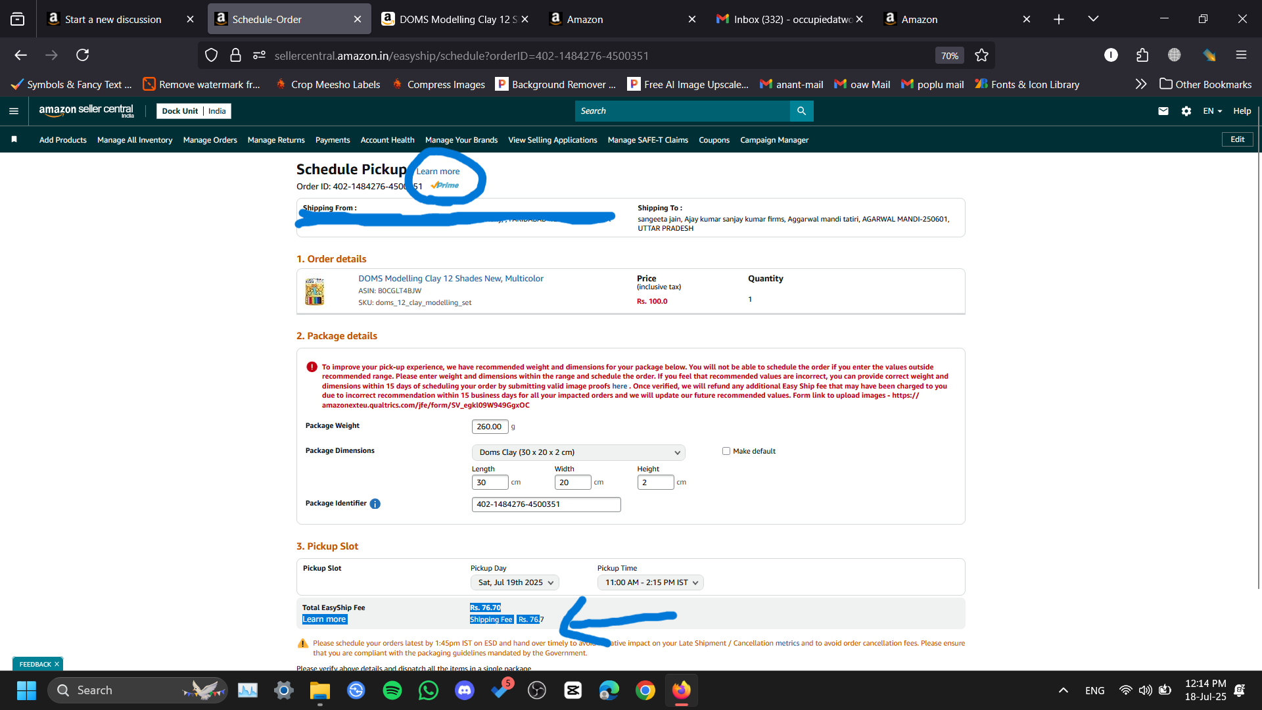The height and width of the screenshot is (710, 1262).
Task: Click the search magnifier button
Action: (x=801, y=111)
